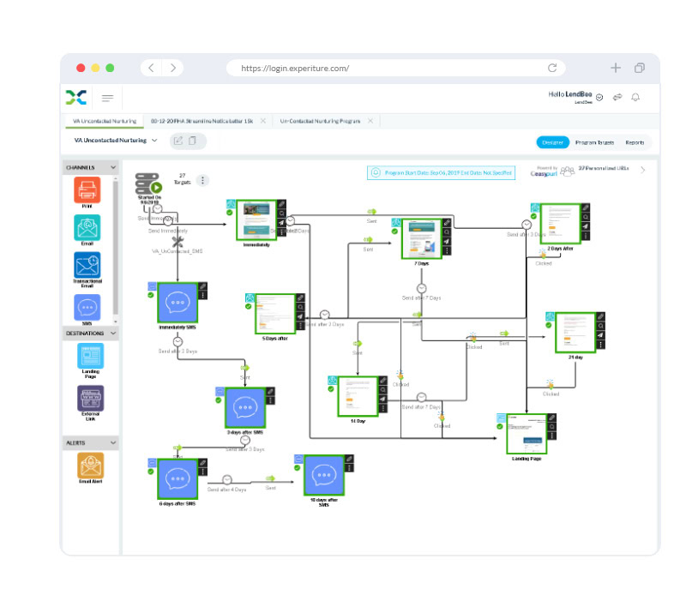This screenshot has width=686, height=613.
Task: Click the edit program name icon
Action: tap(178, 141)
